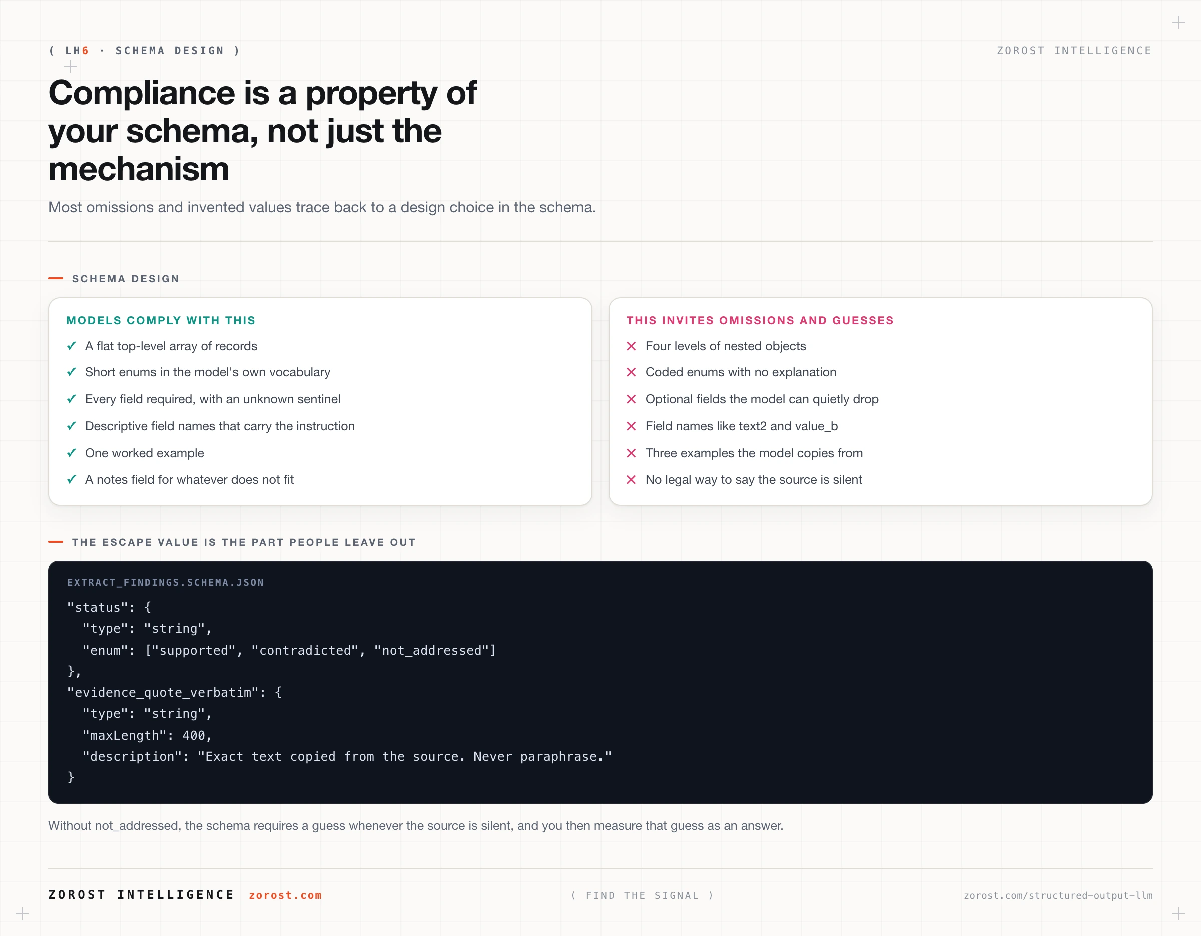The width and height of the screenshot is (1201, 936).
Task: Click text 'Short enums in the model's own vocabulary'
Action: click(x=207, y=372)
